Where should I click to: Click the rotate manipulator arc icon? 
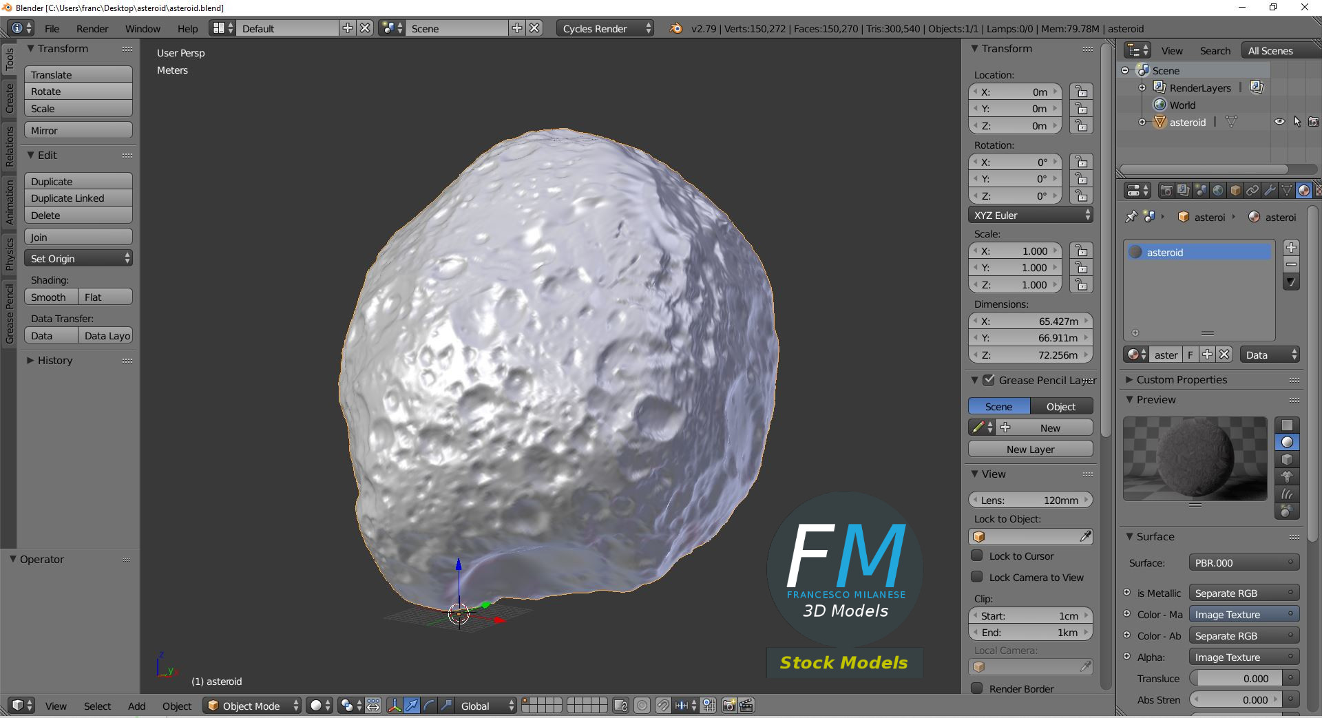pyautogui.click(x=429, y=706)
